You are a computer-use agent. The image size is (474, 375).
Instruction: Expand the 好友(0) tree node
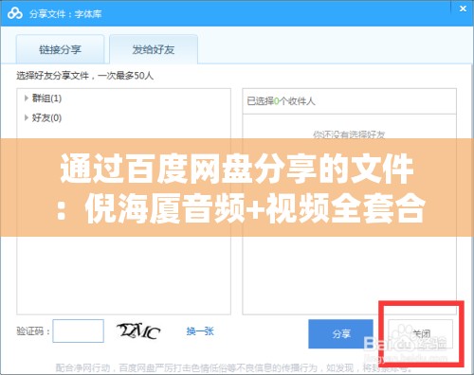[x=27, y=117]
